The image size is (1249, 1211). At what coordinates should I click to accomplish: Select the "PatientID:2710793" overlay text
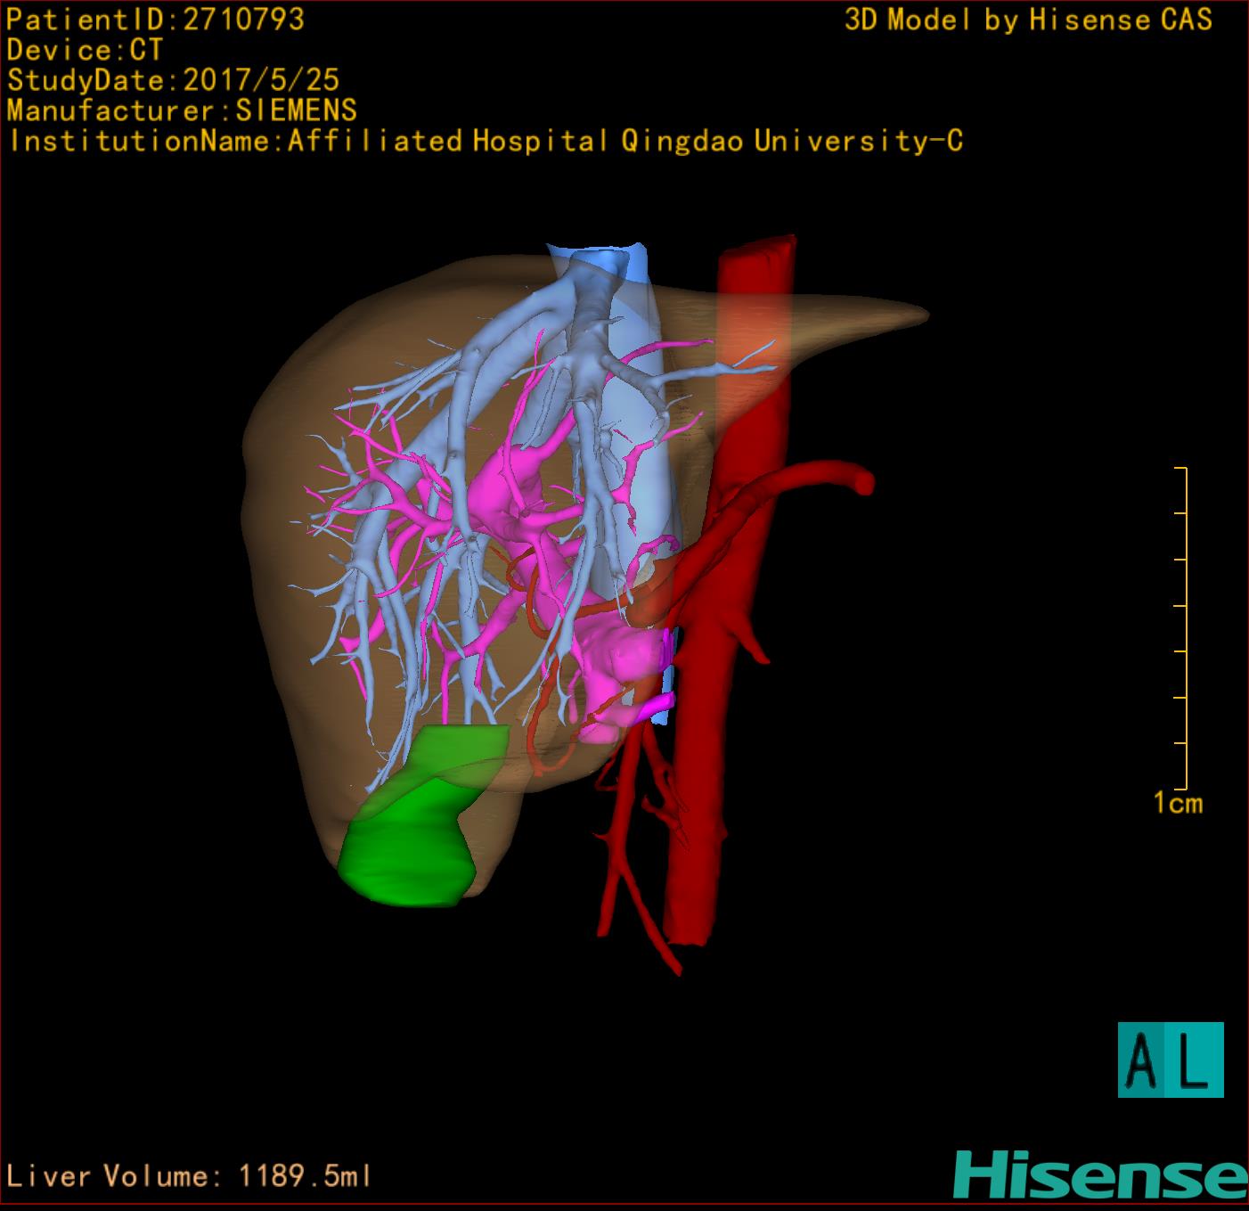coord(156,20)
